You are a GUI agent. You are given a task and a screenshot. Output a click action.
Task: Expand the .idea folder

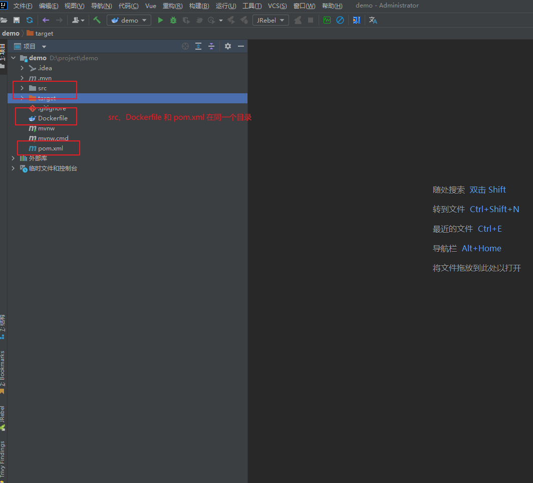coord(22,68)
